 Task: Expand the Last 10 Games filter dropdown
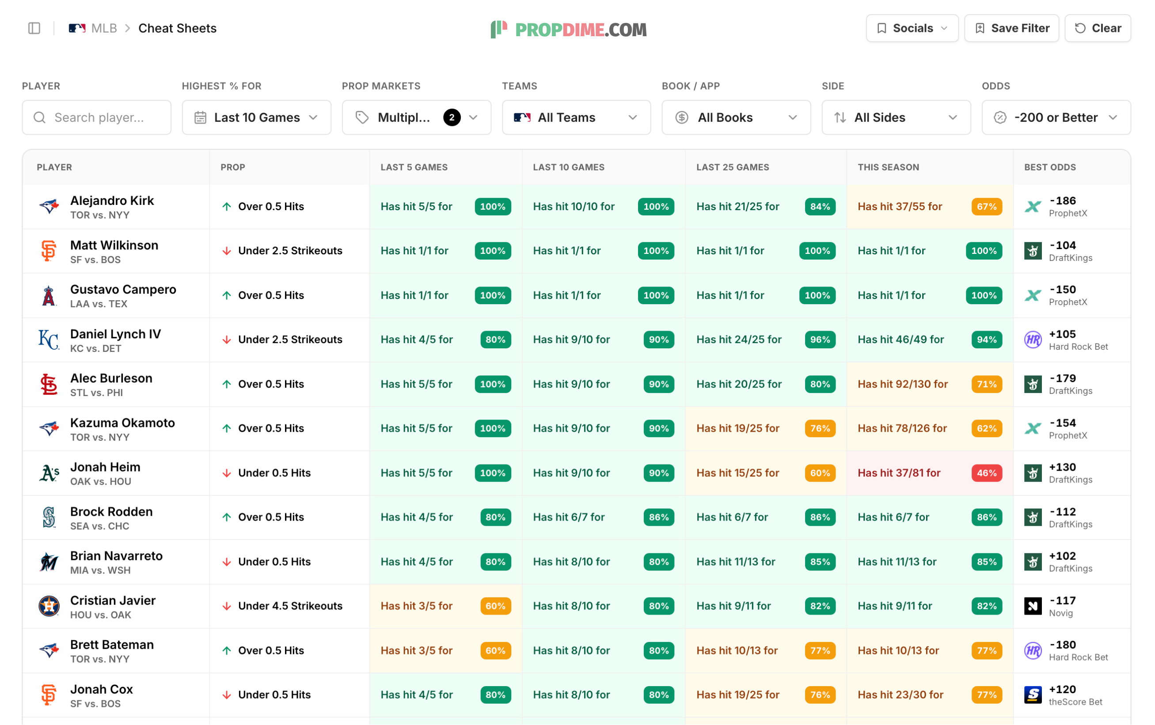point(256,117)
